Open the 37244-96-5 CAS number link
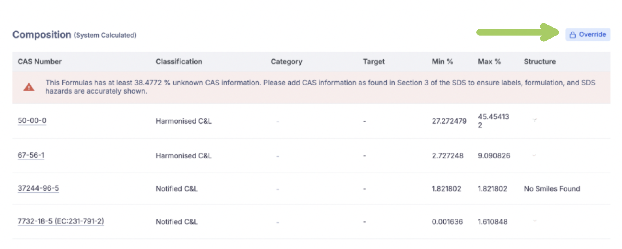The image size is (622, 249). (38, 188)
